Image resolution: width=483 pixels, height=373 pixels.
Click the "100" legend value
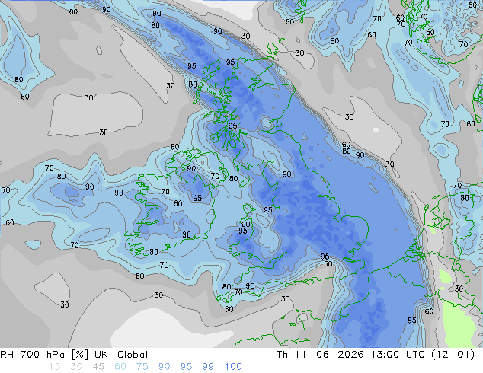tap(233, 367)
